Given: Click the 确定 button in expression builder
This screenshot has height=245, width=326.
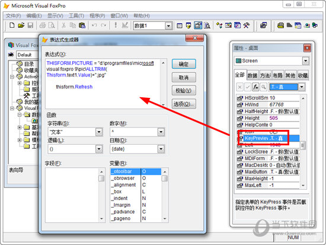Looking at the screenshot, I should [184, 64].
